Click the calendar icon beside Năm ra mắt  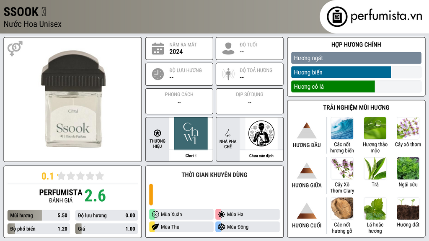158,49
